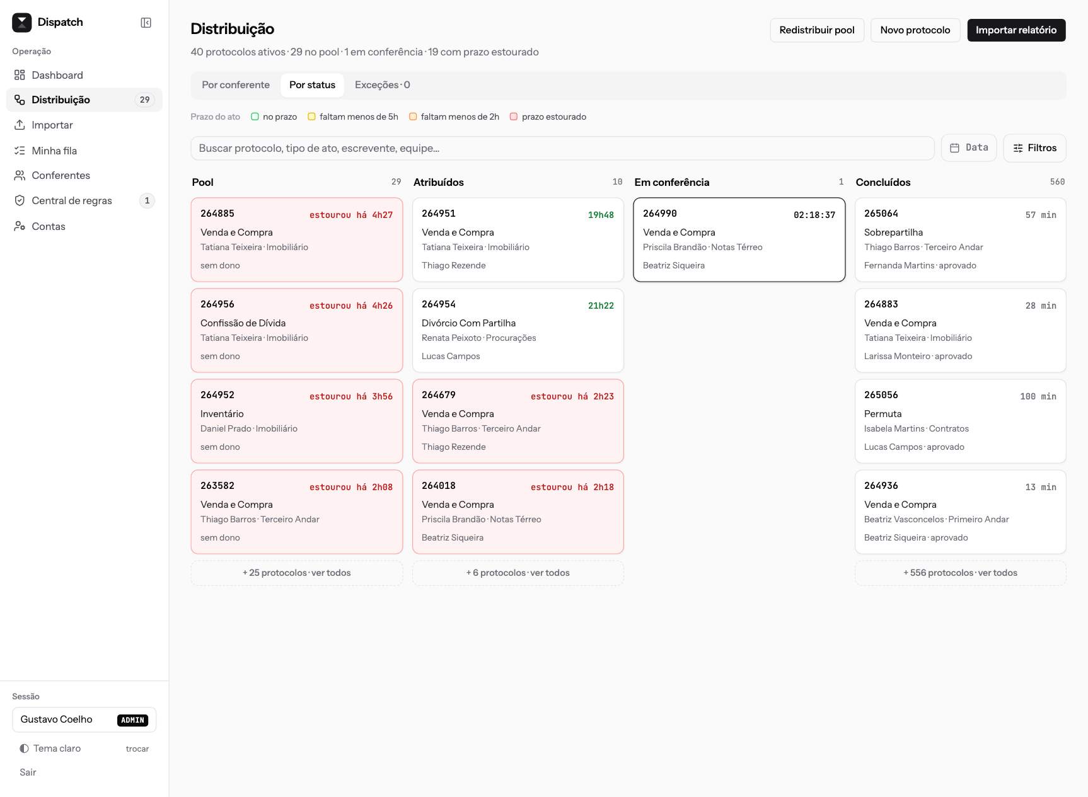The height and width of the screenshot is (797, 1088).
Task: Click the half-moon Tema claro icon
Action: click(24, 748)
